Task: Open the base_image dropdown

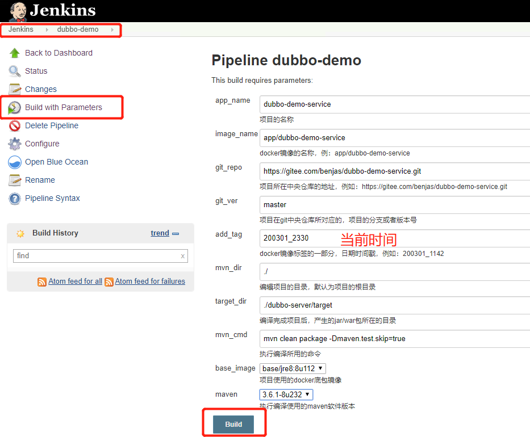Action: click(x=293, y=369)
